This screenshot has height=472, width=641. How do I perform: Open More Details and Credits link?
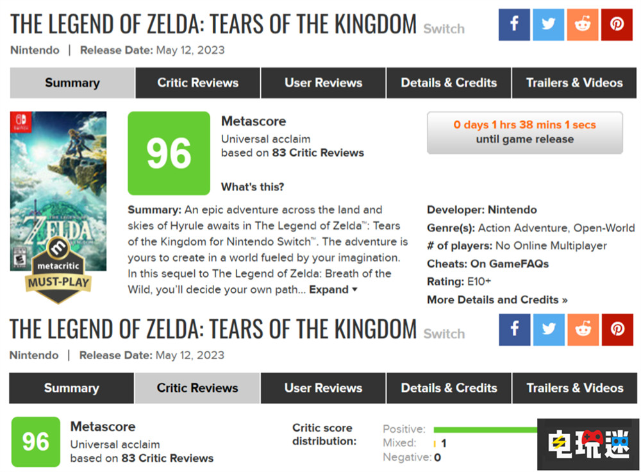(497, 299)
